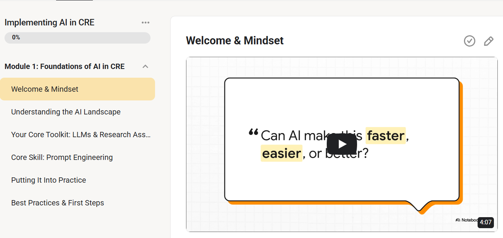Click the 4:07 video duration badge

486,222
